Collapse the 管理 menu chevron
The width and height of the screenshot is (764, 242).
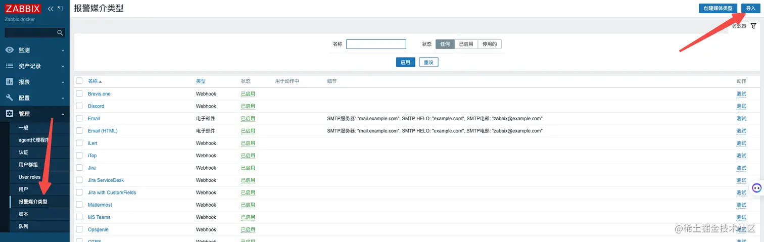coord(63,114)
